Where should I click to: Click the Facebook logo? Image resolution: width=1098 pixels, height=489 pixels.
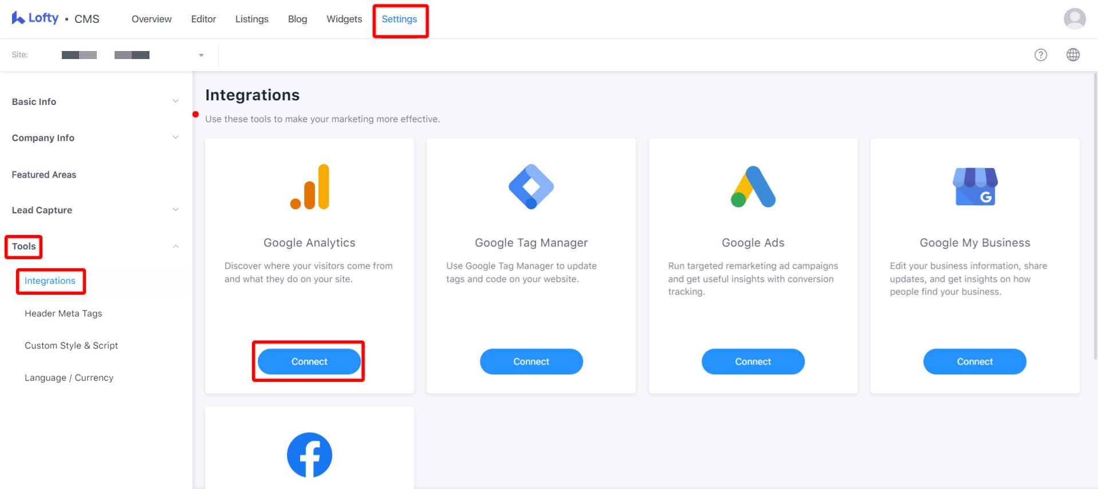[310, 455]
